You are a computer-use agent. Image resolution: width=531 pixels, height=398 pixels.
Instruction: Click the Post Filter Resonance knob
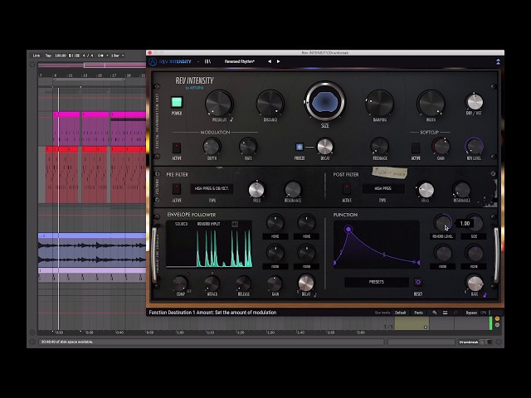click(x=462, y=190)
